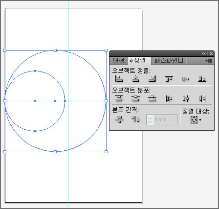Image resolution: width=219 pixels, height=209 pixels.
Task: Switch to the 변형 tab
Action: [118, 61]
